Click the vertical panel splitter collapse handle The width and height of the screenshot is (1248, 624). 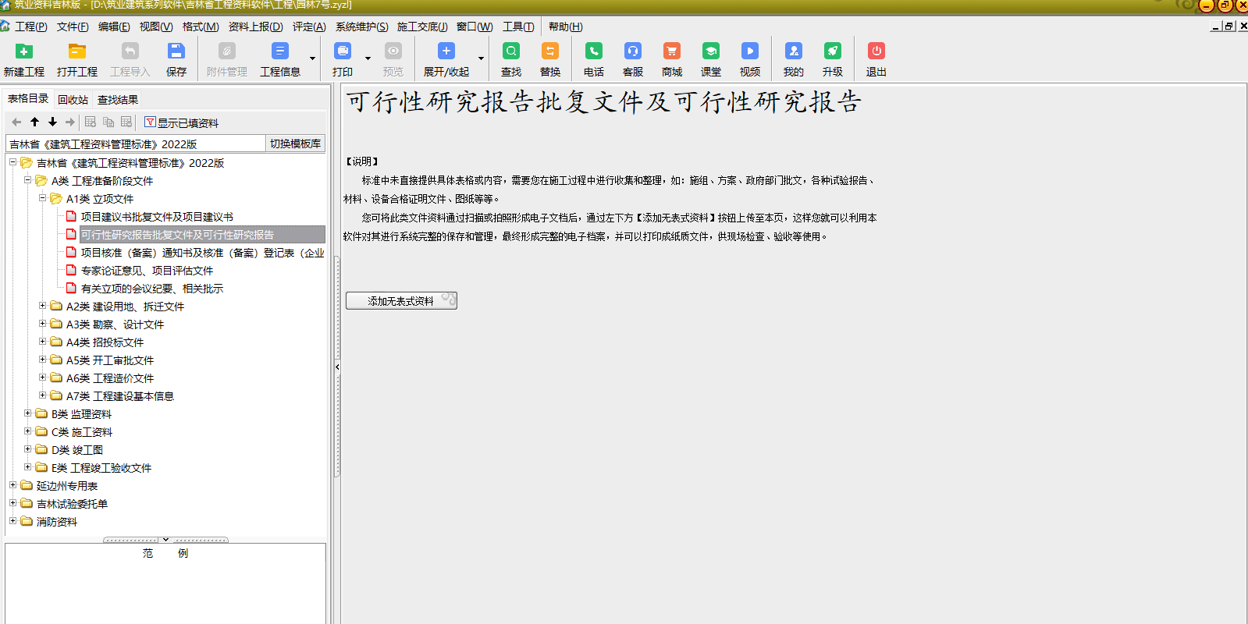point(337,367)
